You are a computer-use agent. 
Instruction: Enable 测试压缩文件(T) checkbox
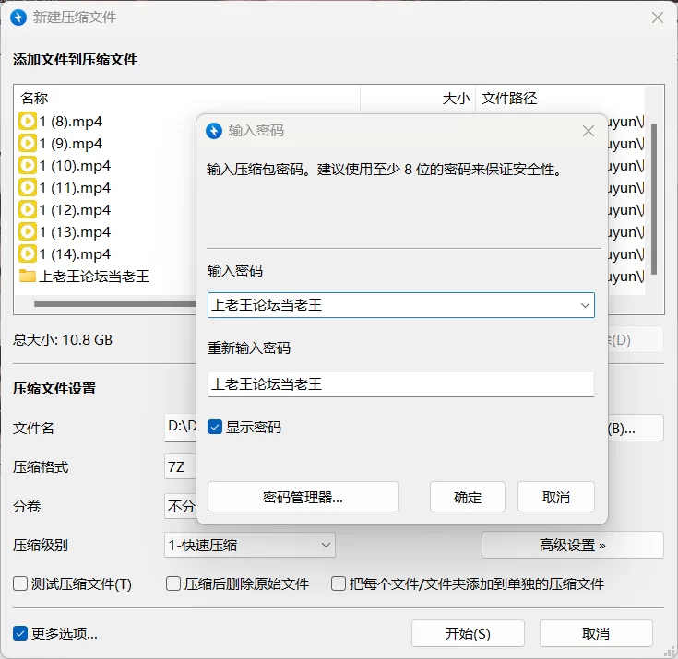(x=20, y=583)
